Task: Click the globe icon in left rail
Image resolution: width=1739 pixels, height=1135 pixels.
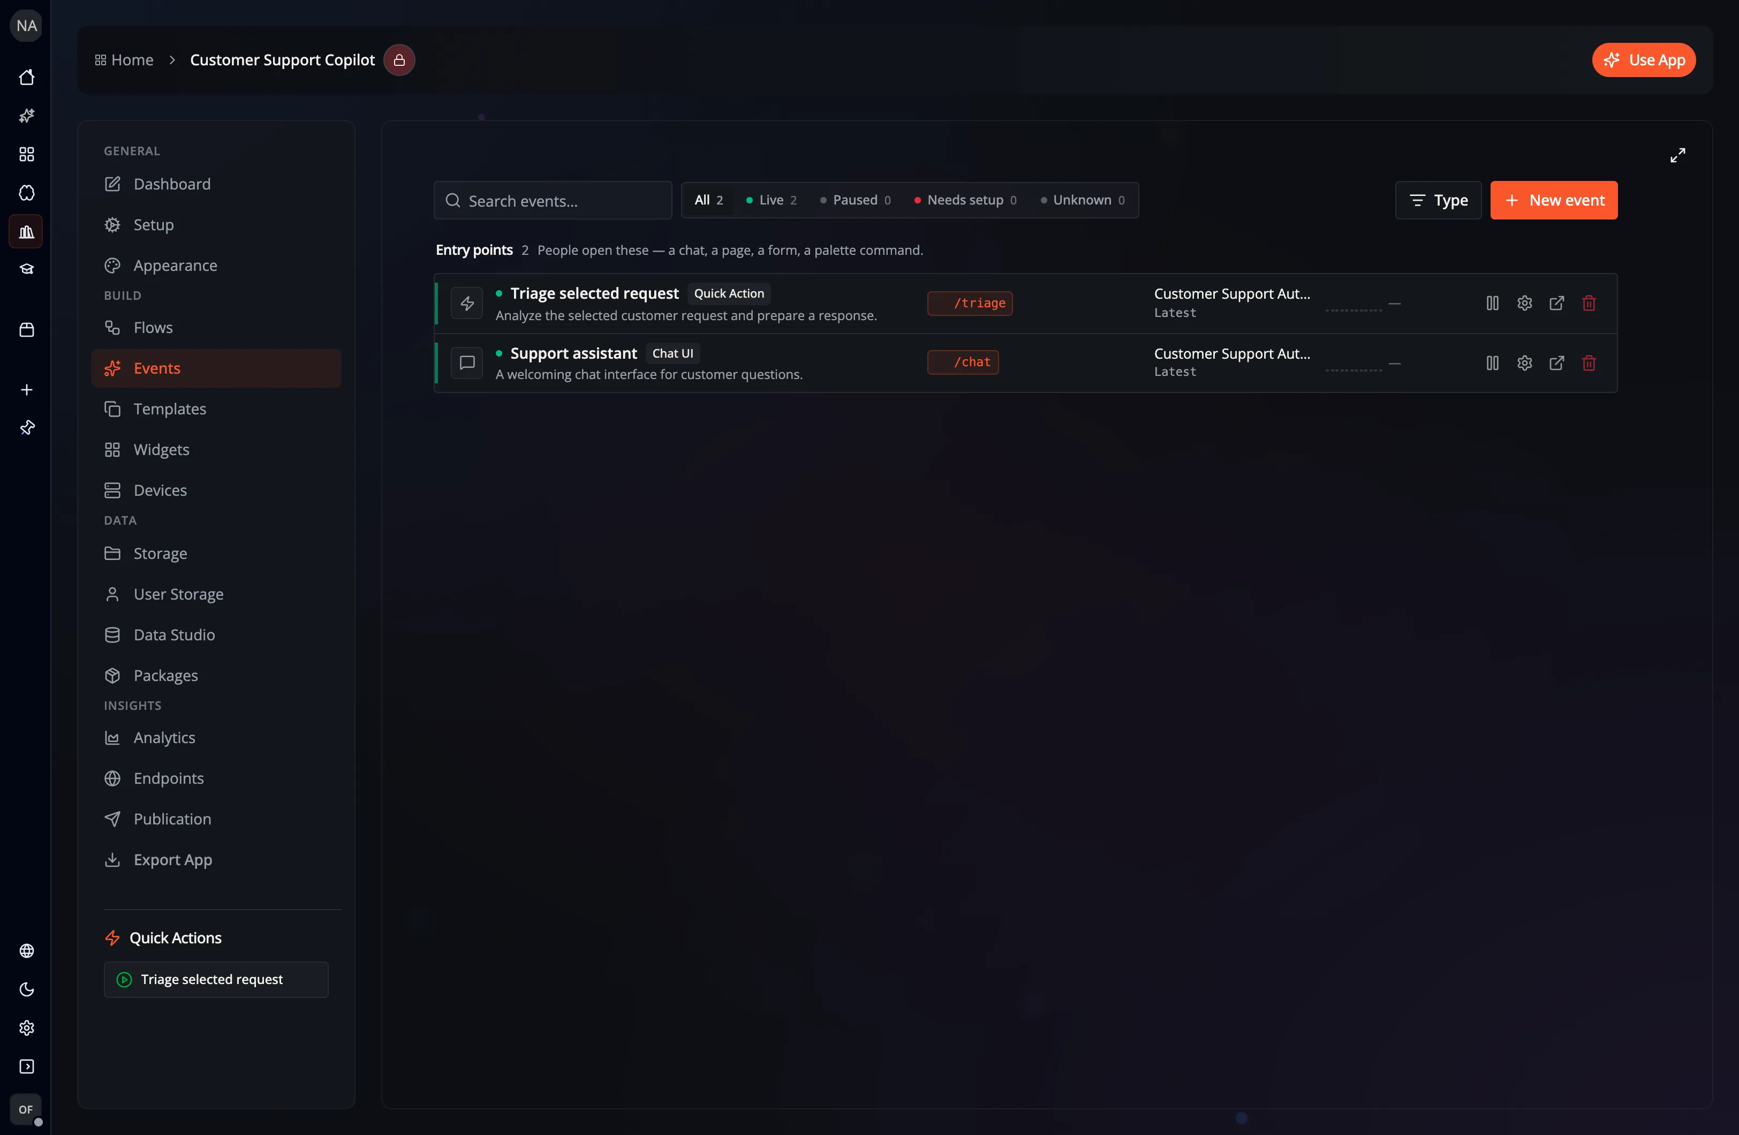Action: coord(27,950)
